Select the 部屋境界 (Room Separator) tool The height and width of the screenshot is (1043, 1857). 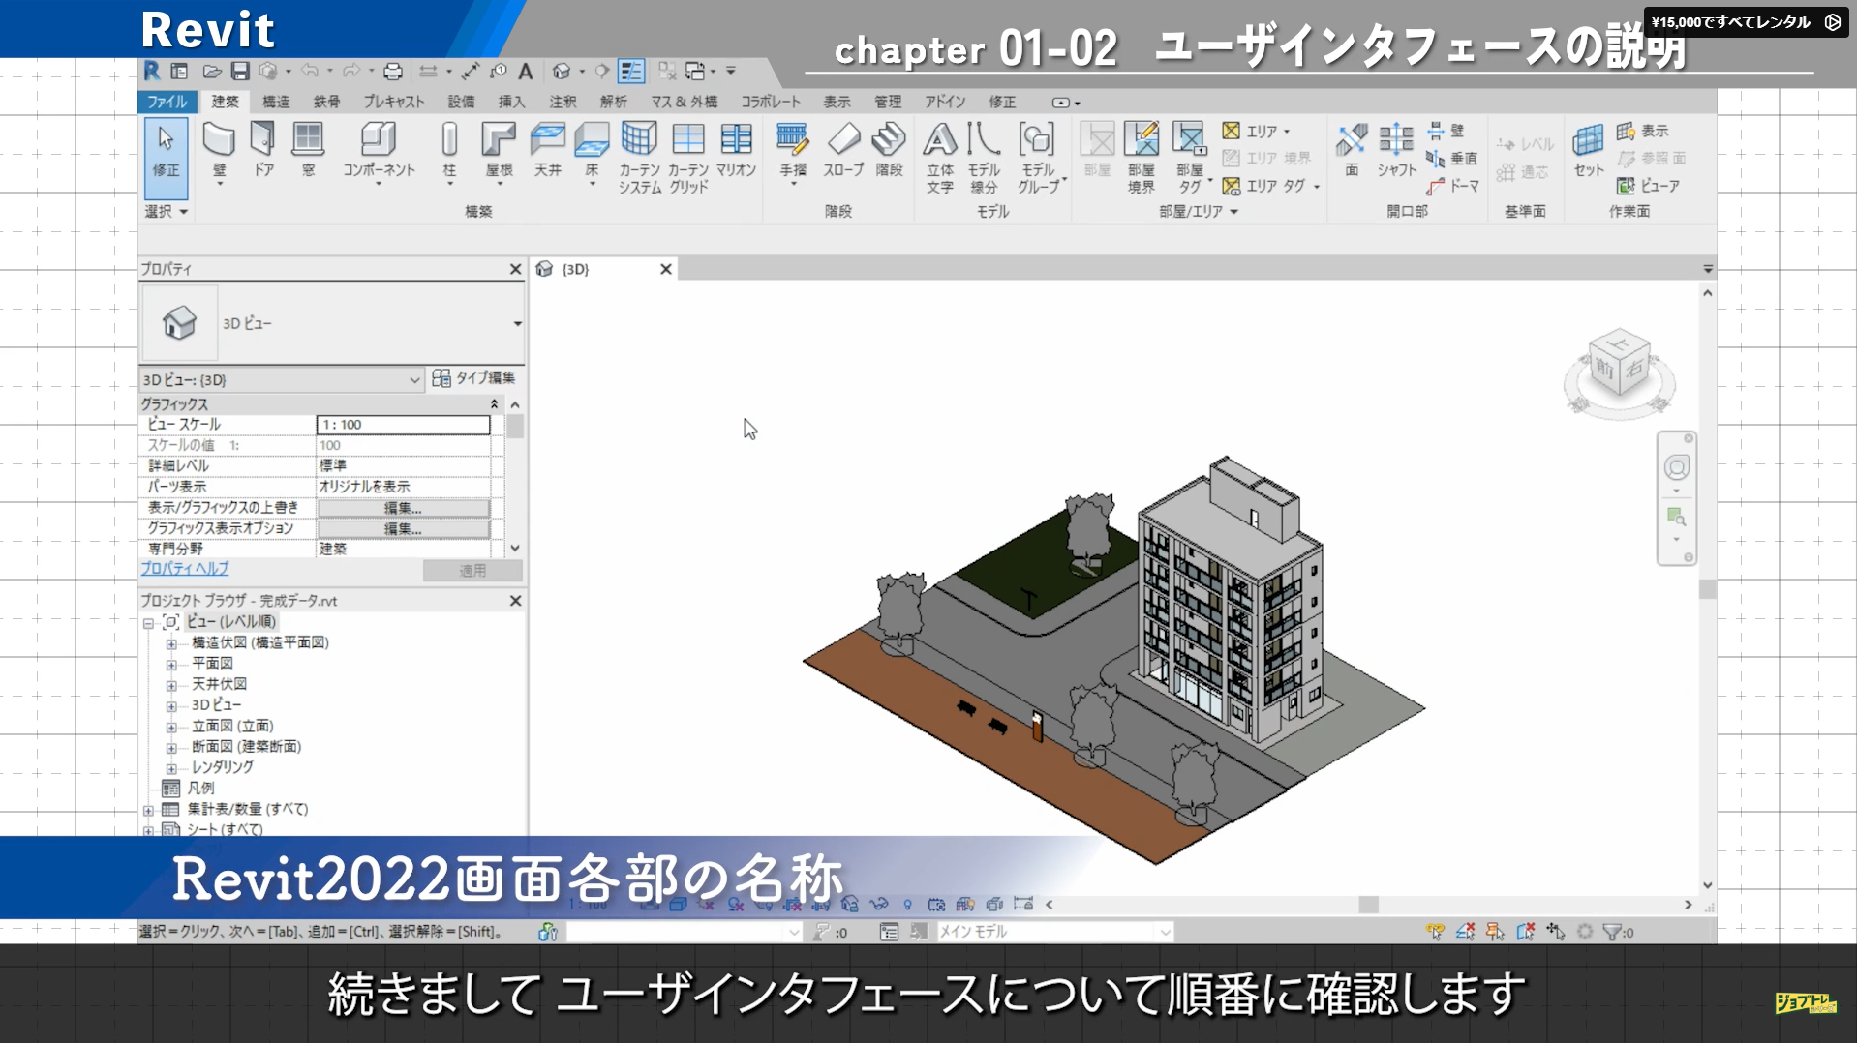1142,158
